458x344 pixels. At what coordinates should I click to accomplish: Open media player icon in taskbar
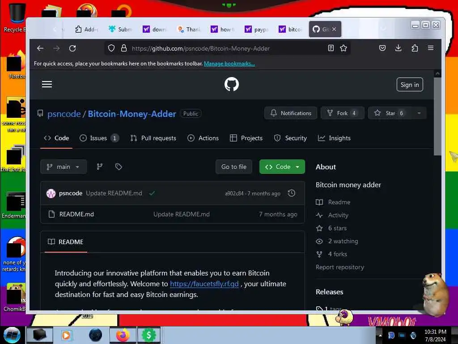[66, 335]
